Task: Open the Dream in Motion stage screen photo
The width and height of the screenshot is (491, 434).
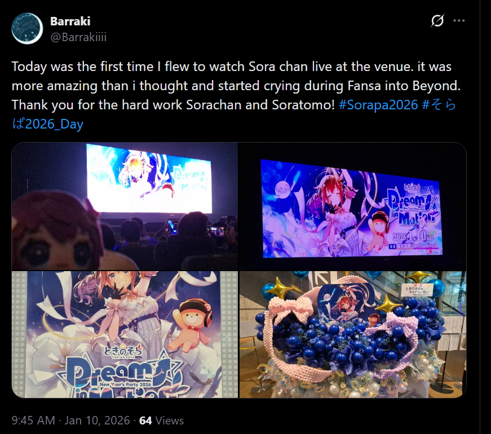Action: 352,206
